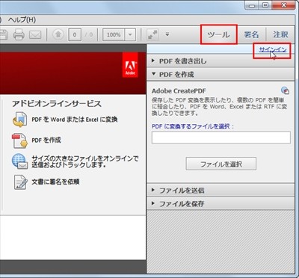Open the ヘルプ(H) menu

(22, 19)
